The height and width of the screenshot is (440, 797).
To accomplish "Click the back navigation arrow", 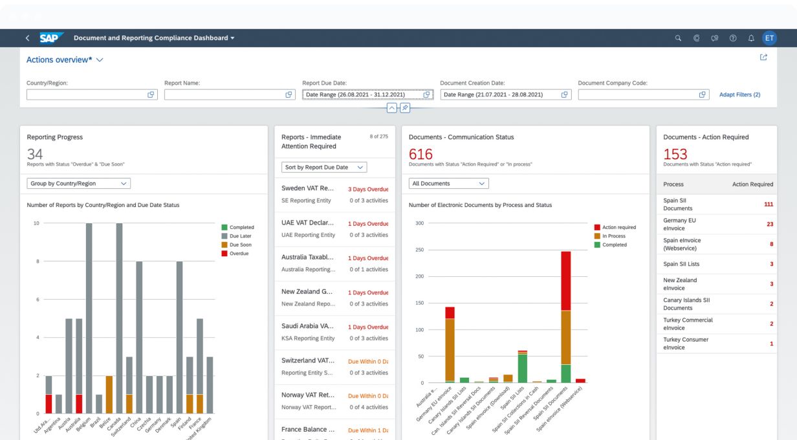I will pos(27,38).
